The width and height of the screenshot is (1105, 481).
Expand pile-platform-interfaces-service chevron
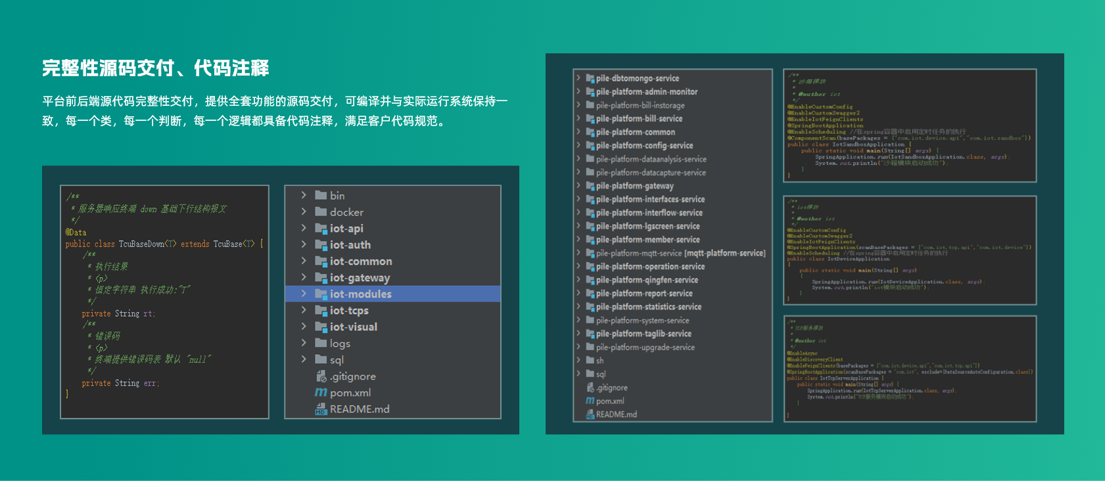[x=578, y=198]
